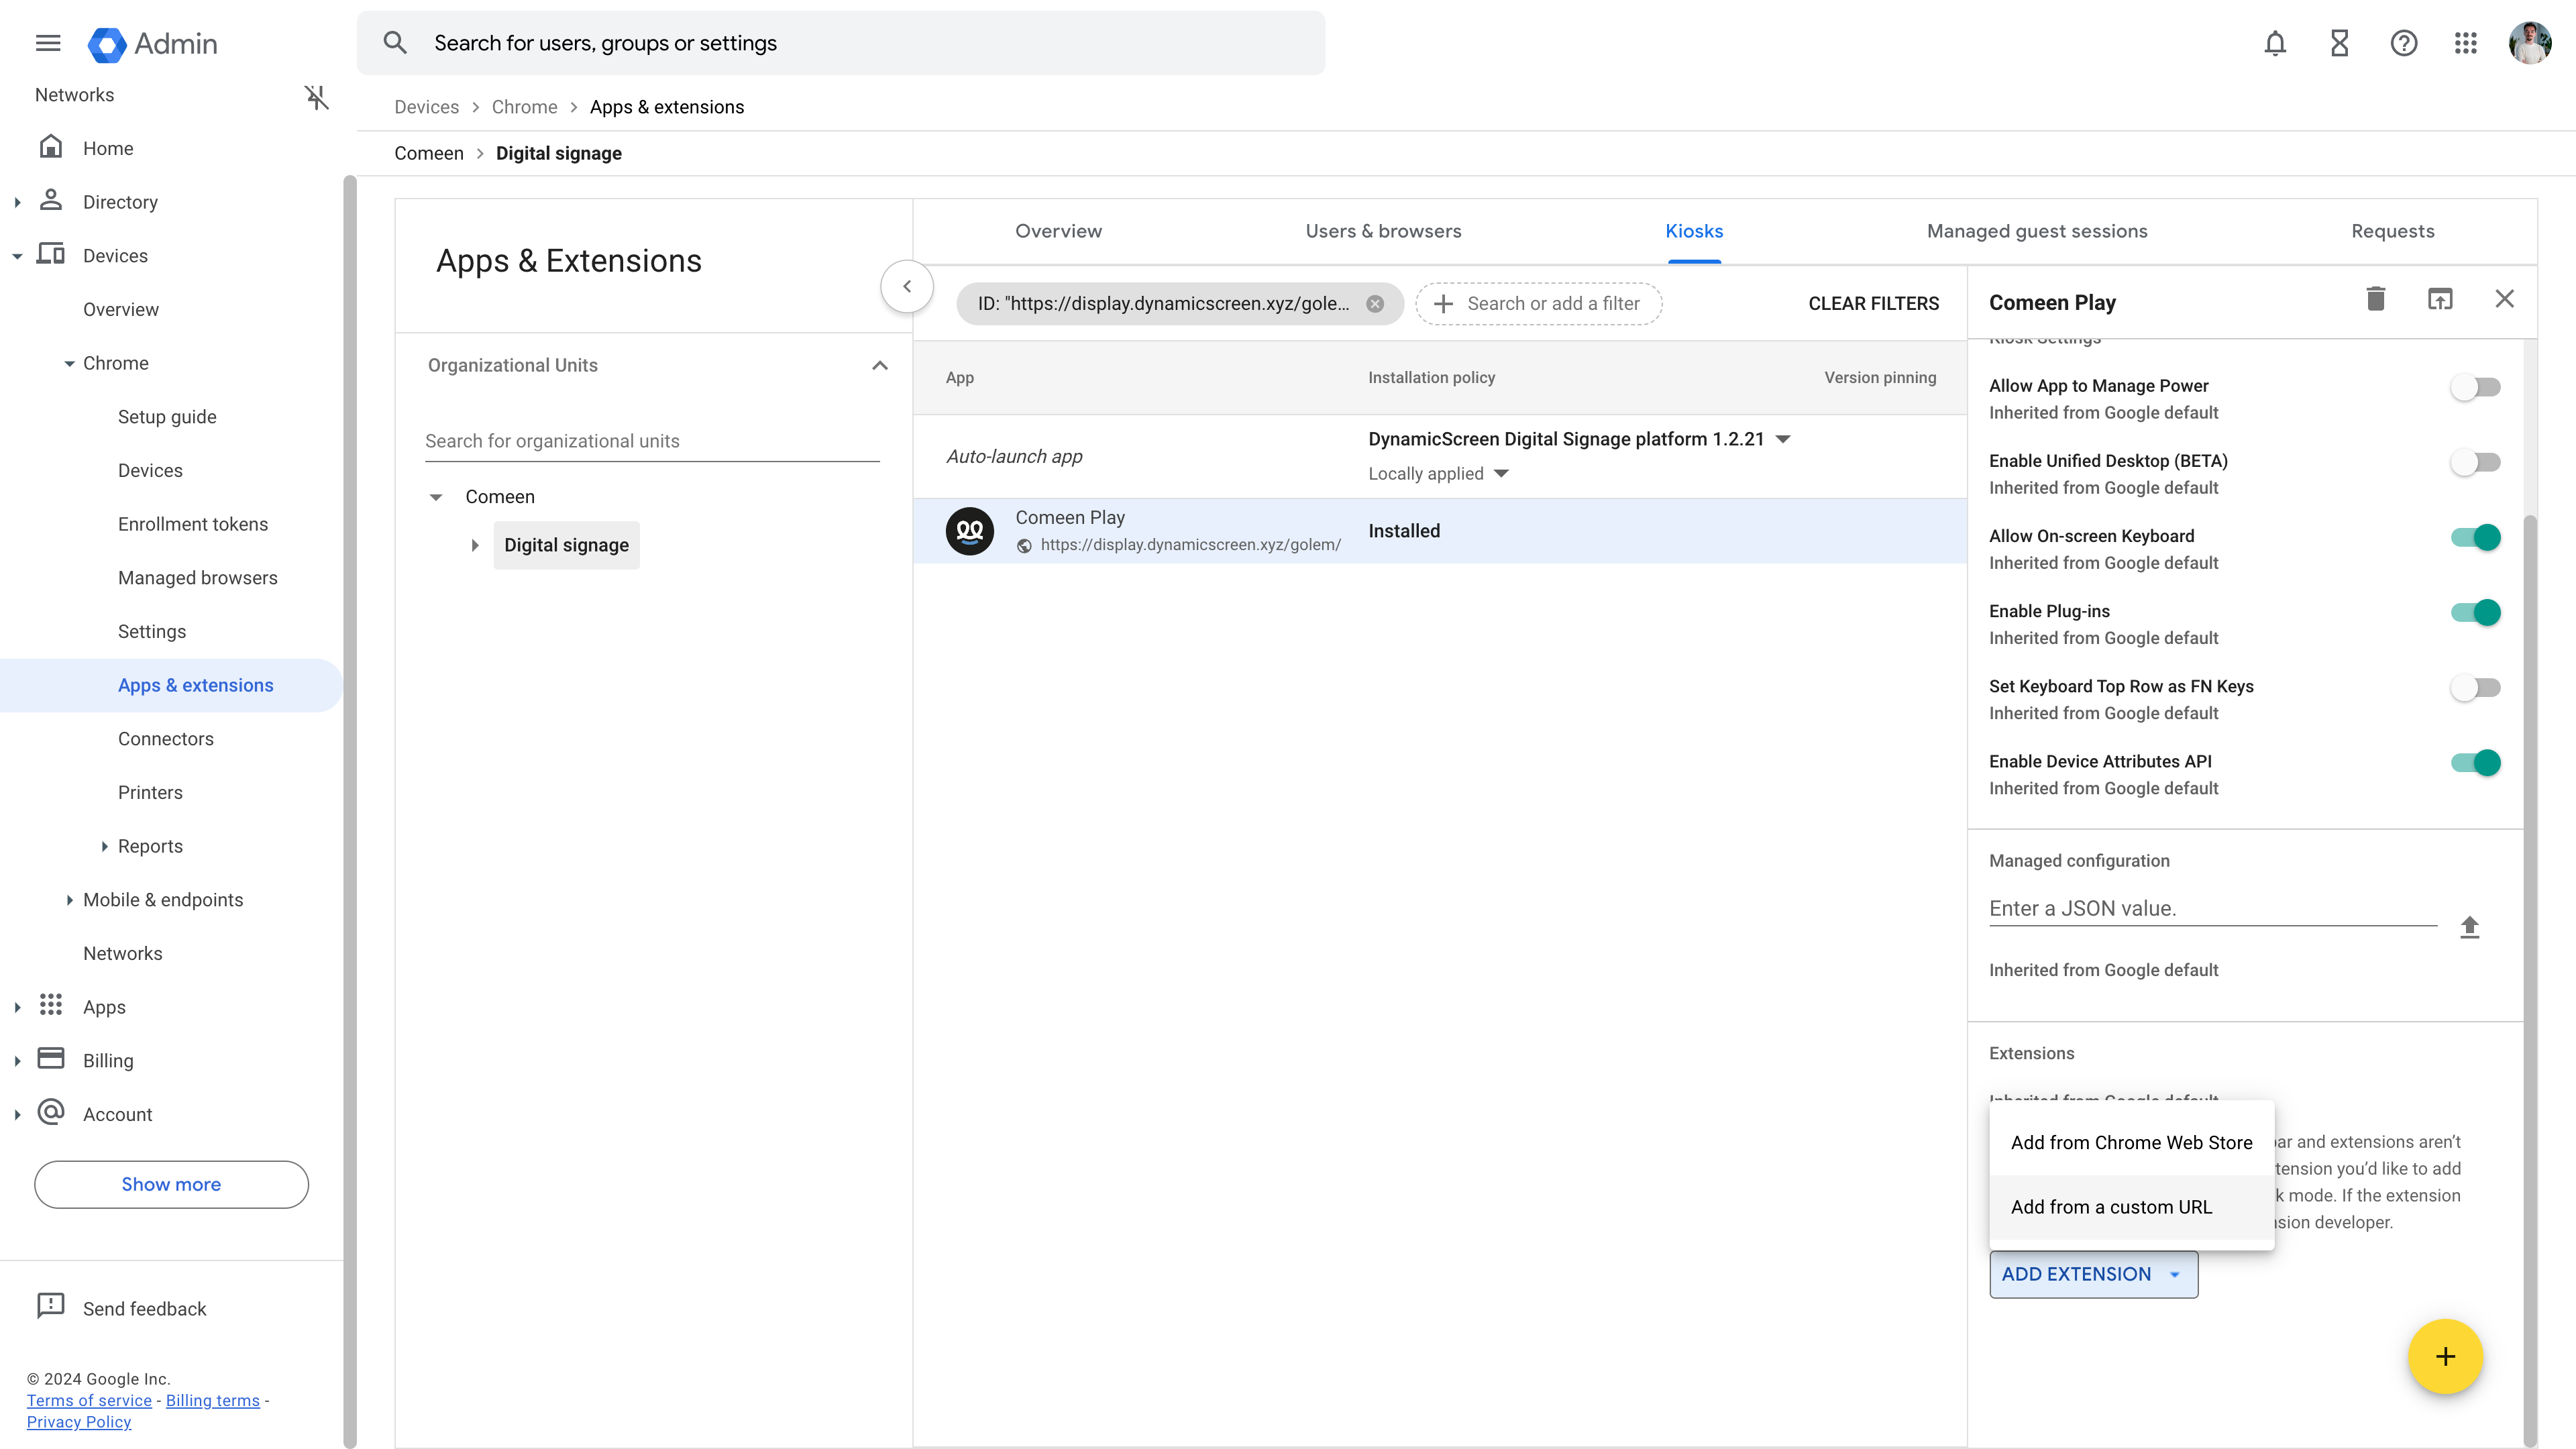Viewport: 2576px width, 1449px height.
Task: Choose Add from a custom URL
Action: 2131,1207
